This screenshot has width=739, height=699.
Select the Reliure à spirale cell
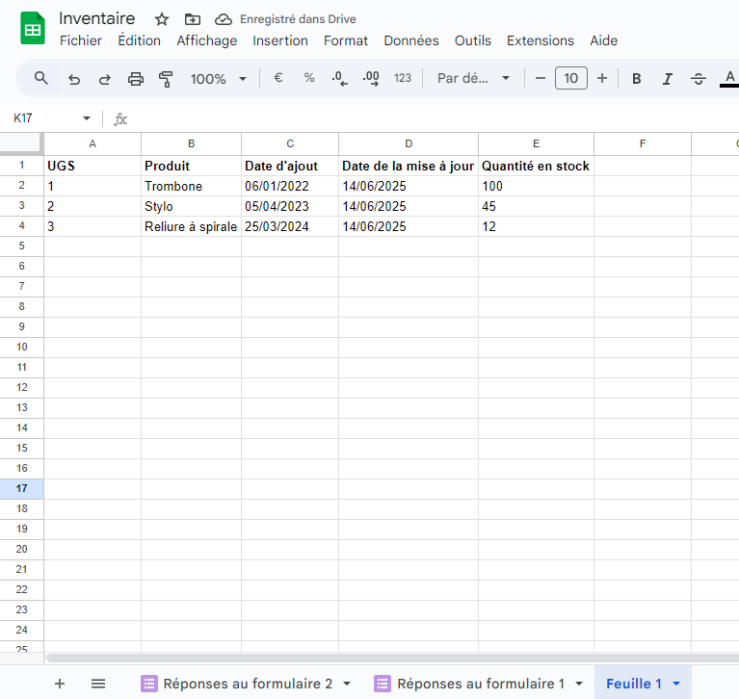(x=191, y=226)
